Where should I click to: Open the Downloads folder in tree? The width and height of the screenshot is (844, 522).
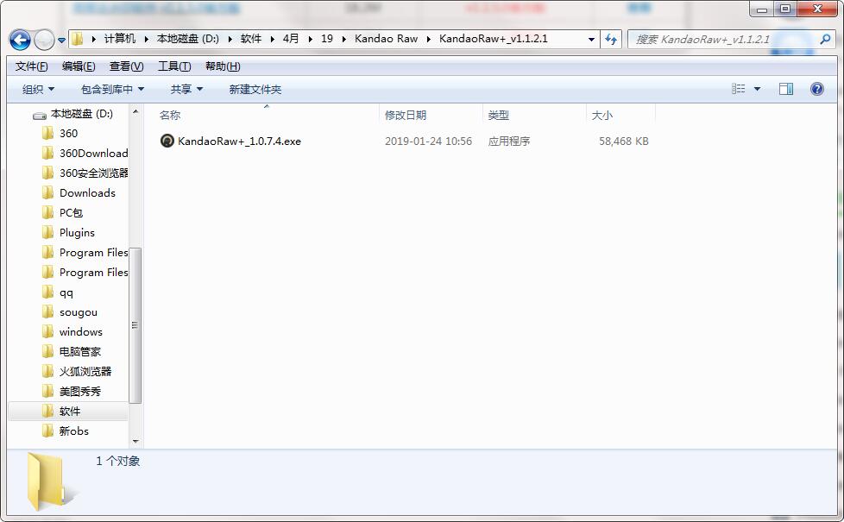87,192
